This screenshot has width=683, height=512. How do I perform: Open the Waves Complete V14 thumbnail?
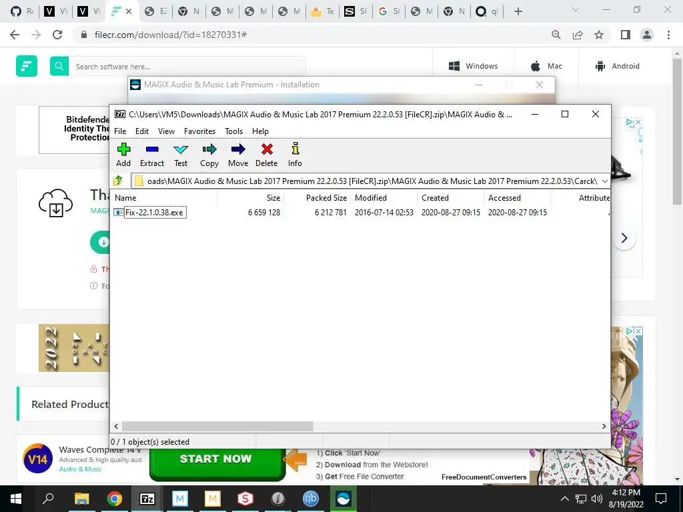coord(38,459)
